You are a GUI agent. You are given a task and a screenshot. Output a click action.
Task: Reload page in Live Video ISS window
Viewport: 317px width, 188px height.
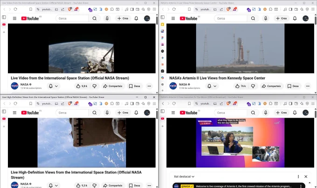click(15, 9)
